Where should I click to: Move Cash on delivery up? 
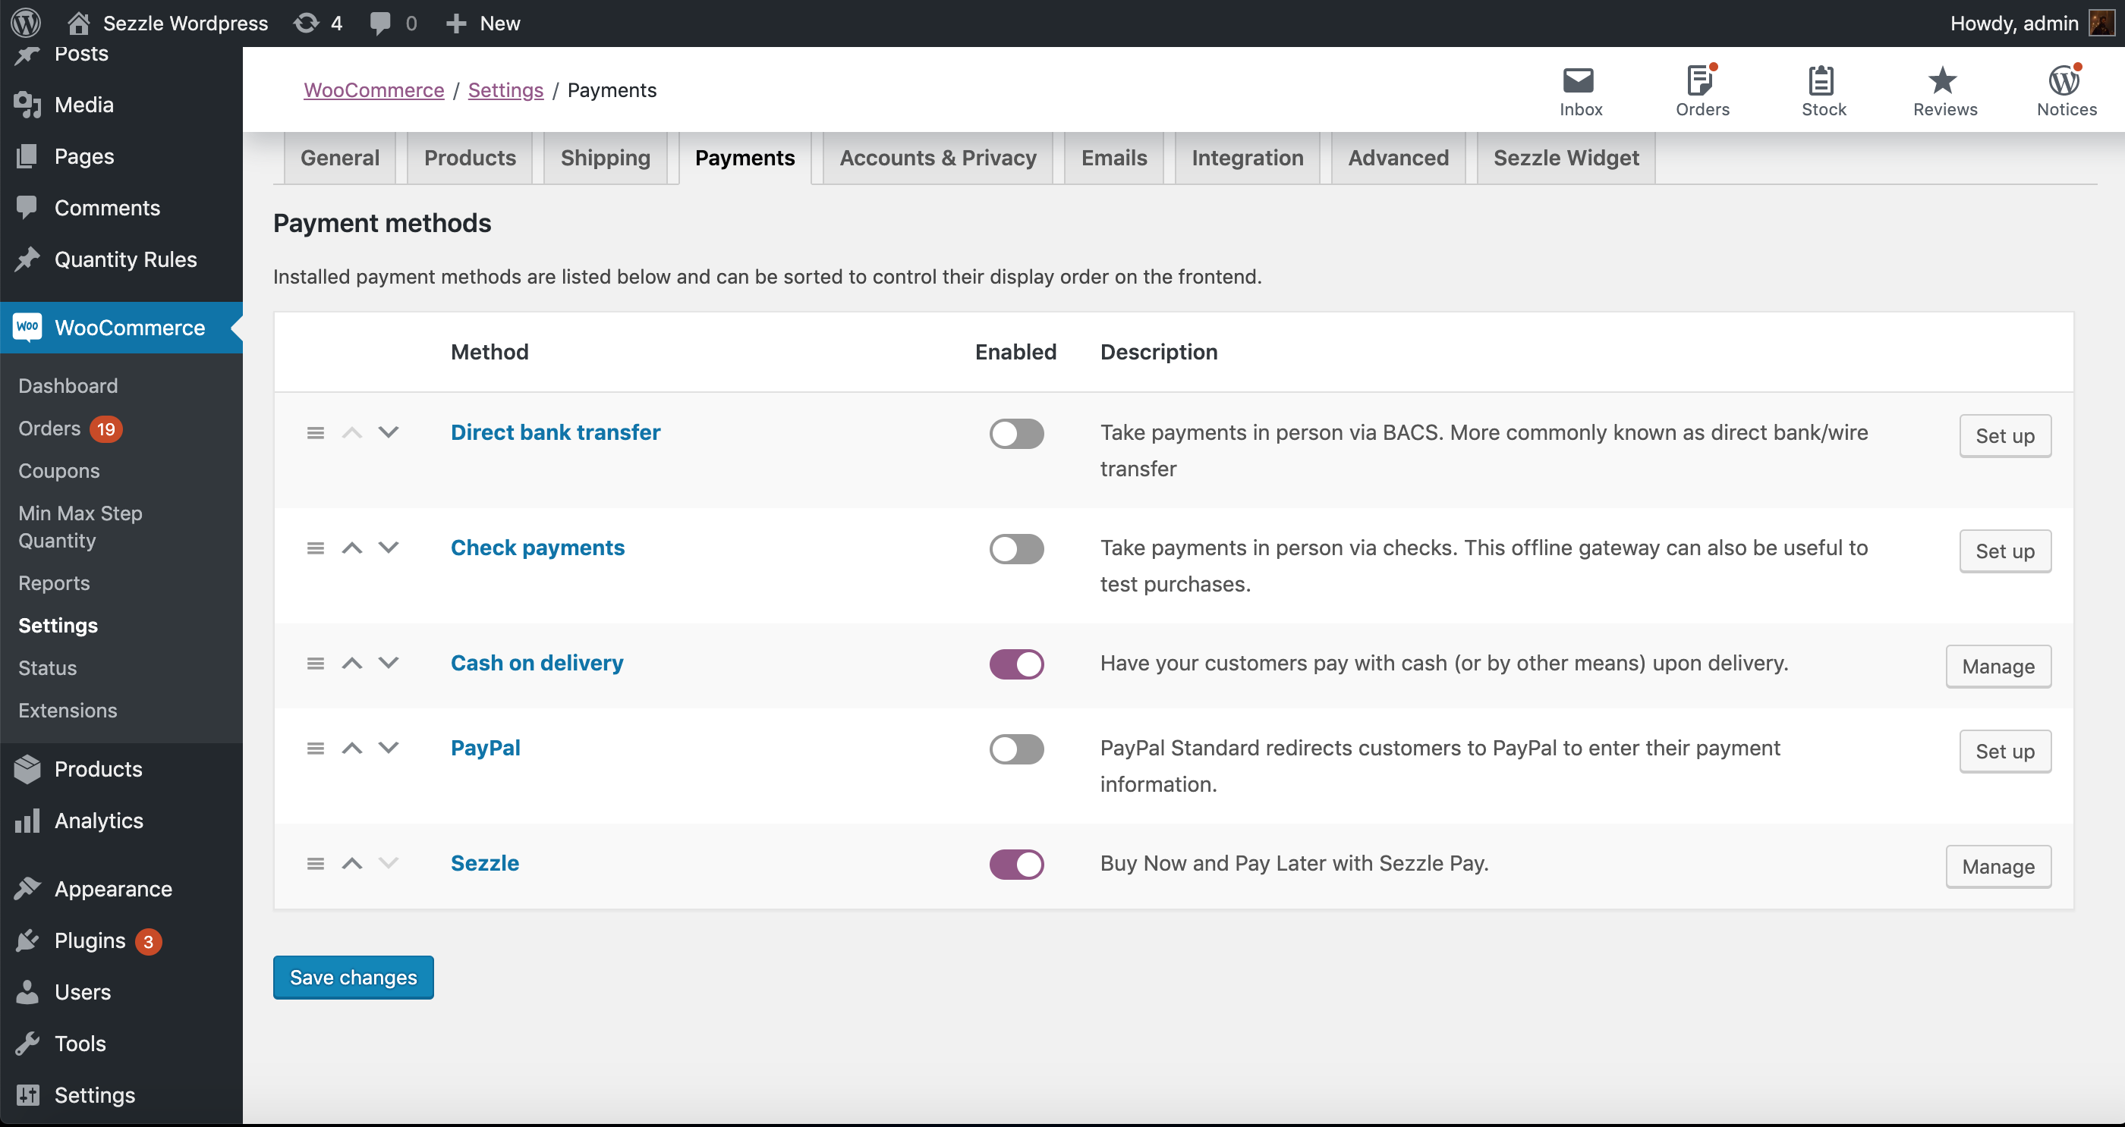352,664
